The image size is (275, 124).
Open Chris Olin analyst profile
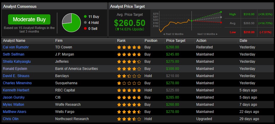[x=10, y=119]
